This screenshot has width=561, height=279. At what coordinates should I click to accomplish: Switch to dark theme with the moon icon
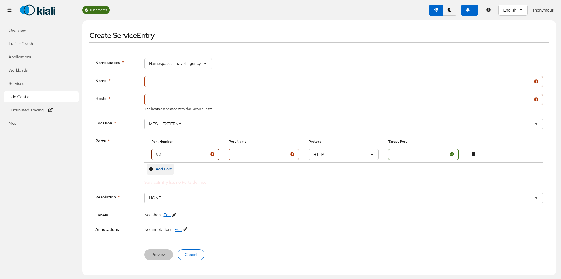tap(450, 10)
